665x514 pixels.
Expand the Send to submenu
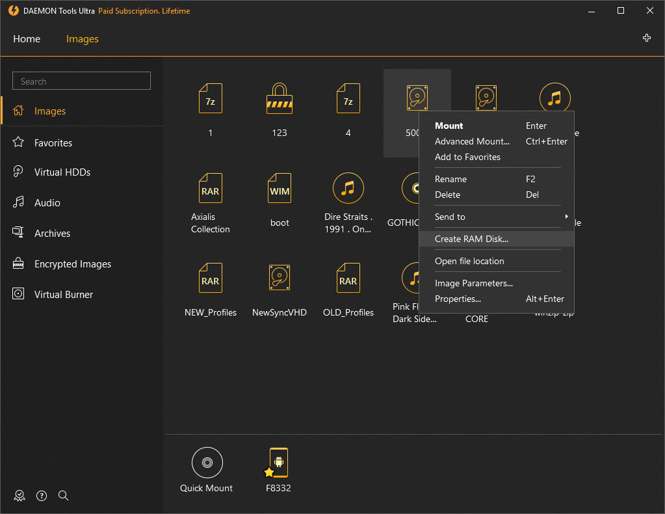pyautogui.click(x=496, y=217)
